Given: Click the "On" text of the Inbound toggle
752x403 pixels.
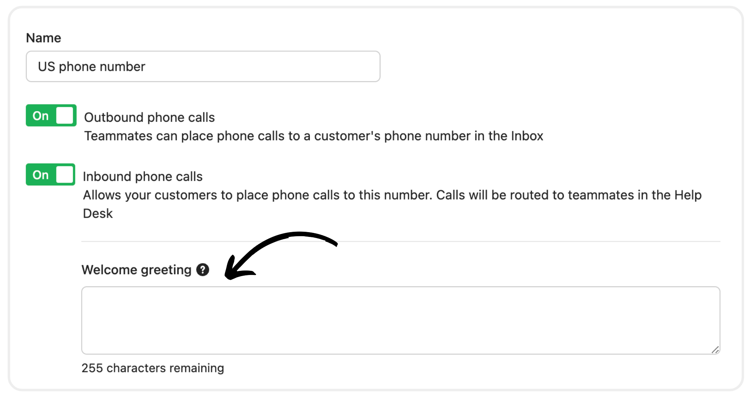Looking at the screenshot, I should [41, 175].
